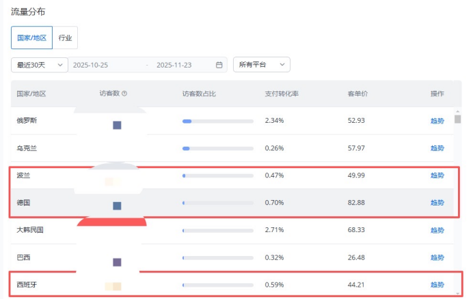473x299 pixels.
Task: Click average order value 52.93
Action: (x=356, y=121)
